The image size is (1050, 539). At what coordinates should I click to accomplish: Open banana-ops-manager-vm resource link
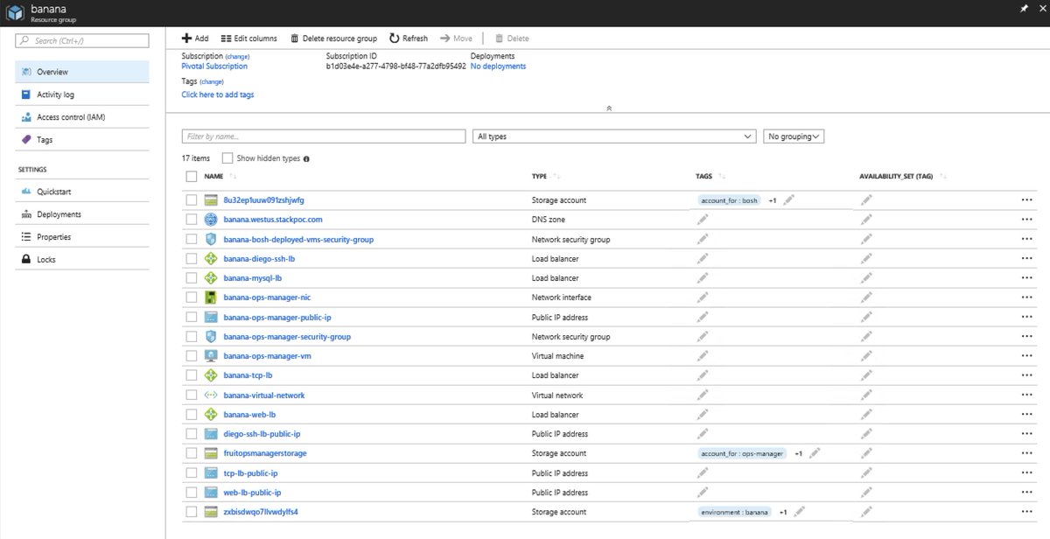[x=268, y=356]
